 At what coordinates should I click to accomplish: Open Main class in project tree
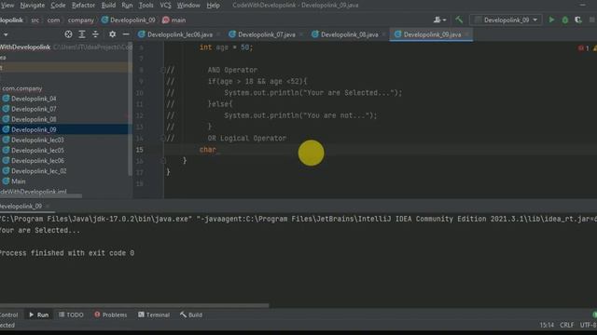click(x=19, y=181)
